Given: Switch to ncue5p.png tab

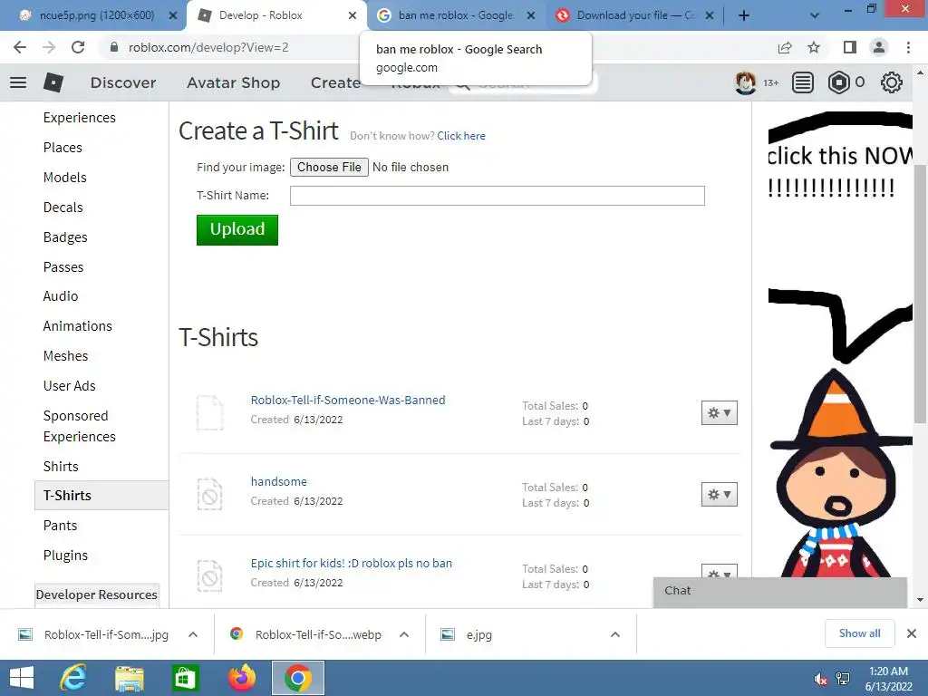Looking at the screenshot, I should [96, 15].
